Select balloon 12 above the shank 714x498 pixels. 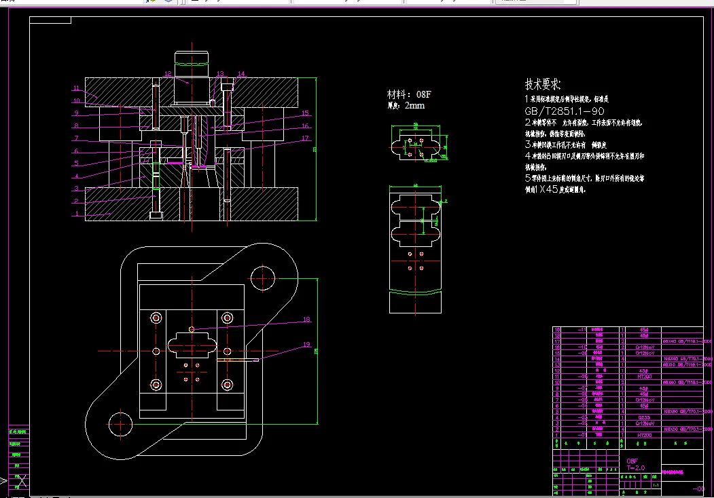(x=168, y=74)
